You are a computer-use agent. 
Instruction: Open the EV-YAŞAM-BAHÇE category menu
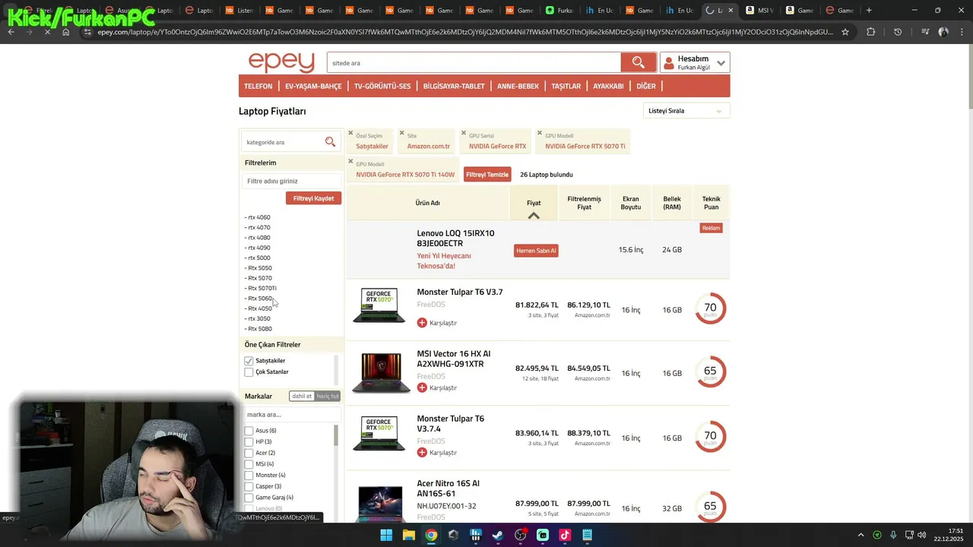[313, 86]
